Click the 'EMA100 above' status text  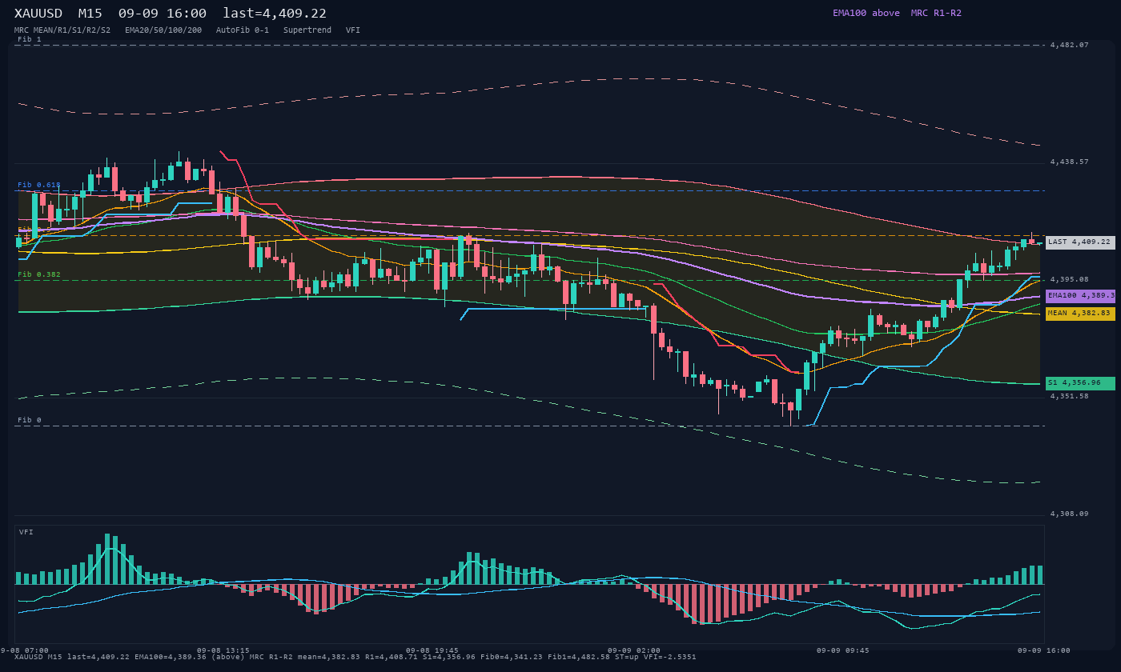866,13
